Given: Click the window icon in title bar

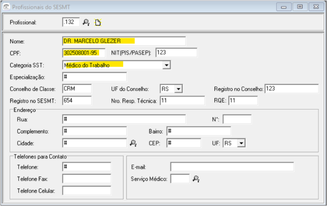Looking at the screenshot, I should coord(7,7).
